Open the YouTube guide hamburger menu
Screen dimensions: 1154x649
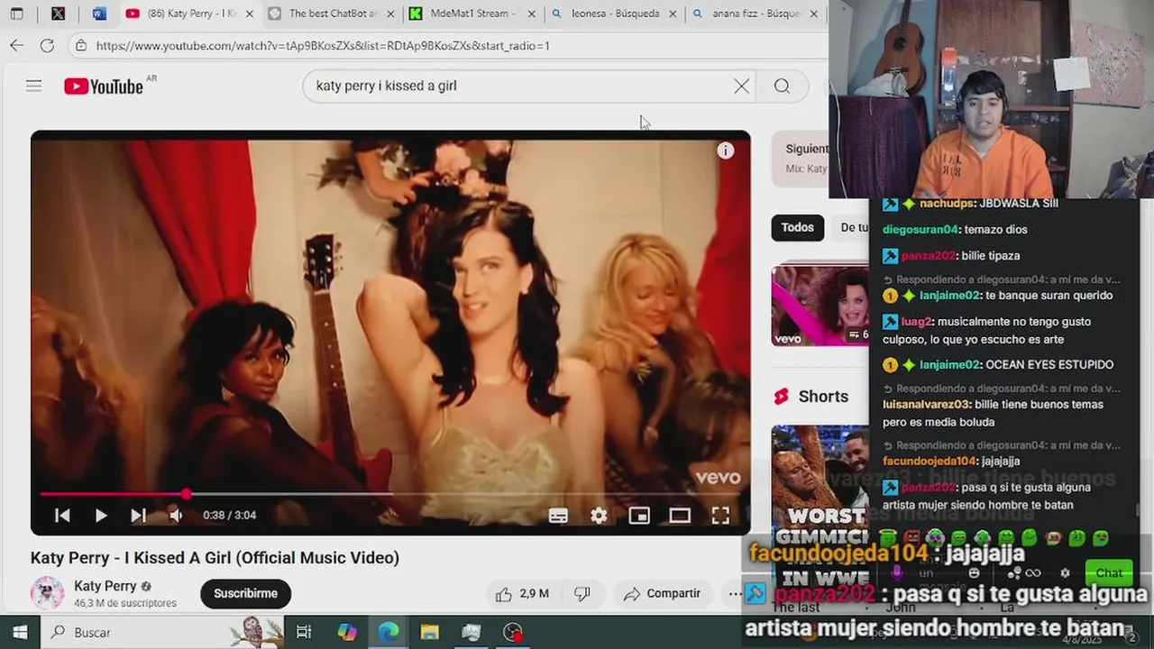(33, 86)
